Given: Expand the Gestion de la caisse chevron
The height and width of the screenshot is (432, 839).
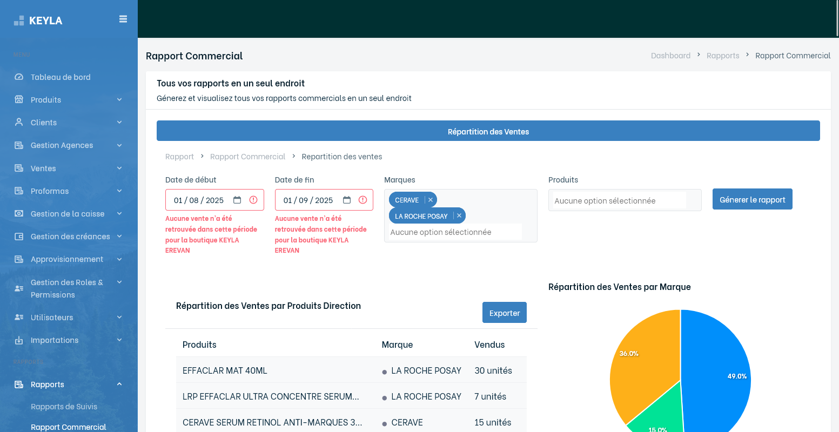Looking at the screenshot, I should point(119,213).
